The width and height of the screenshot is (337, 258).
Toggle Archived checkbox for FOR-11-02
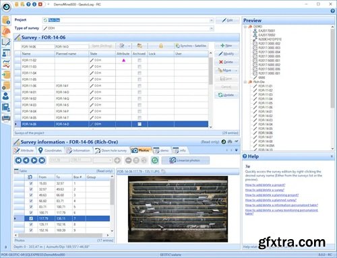(x=140, y=61)
